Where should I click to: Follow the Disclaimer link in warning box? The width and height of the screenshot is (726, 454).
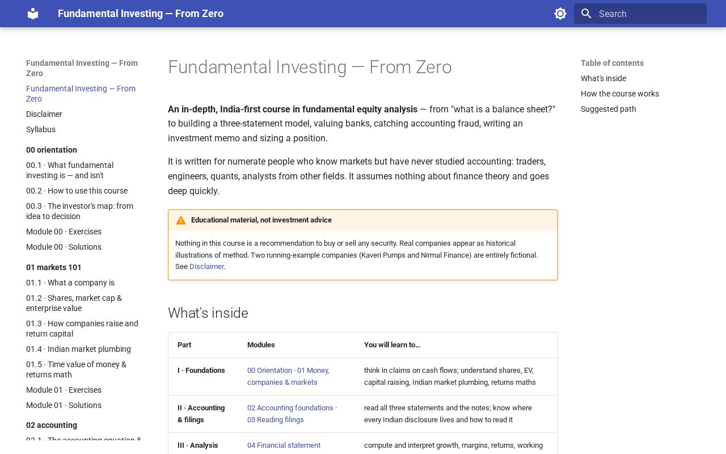(206, 267)
